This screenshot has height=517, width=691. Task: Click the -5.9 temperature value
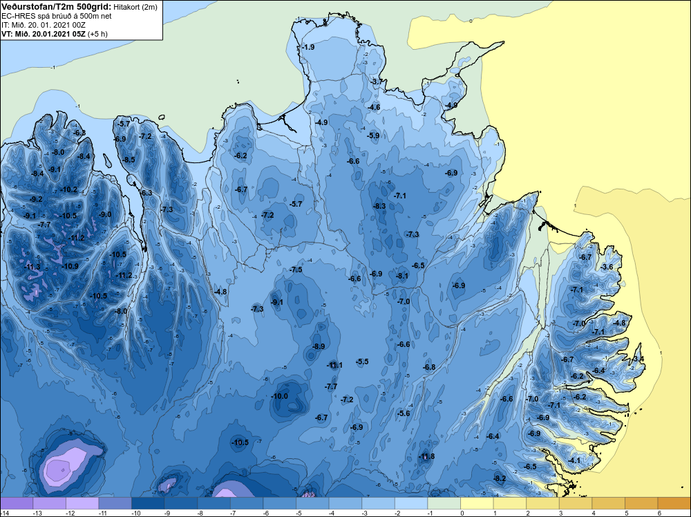(x=373, y=135)
